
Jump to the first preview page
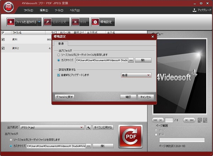tap(155, 120)
